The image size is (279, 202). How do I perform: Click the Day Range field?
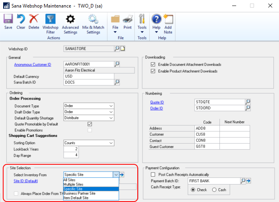(71, 155)
